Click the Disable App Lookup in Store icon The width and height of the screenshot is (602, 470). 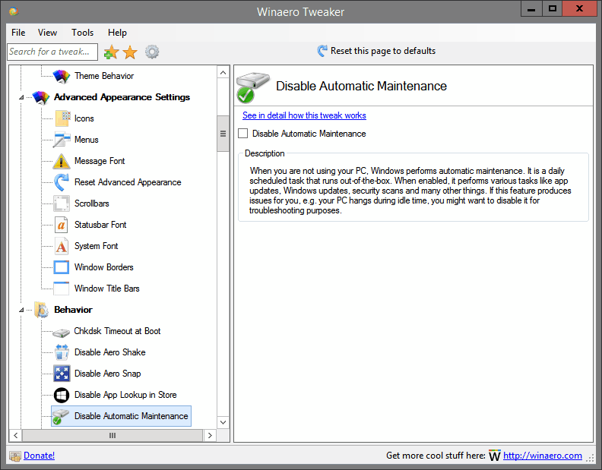(62, 395)
